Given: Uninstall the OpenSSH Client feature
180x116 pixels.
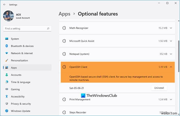Looking at the screenshot, I should [x=159, y=88].
